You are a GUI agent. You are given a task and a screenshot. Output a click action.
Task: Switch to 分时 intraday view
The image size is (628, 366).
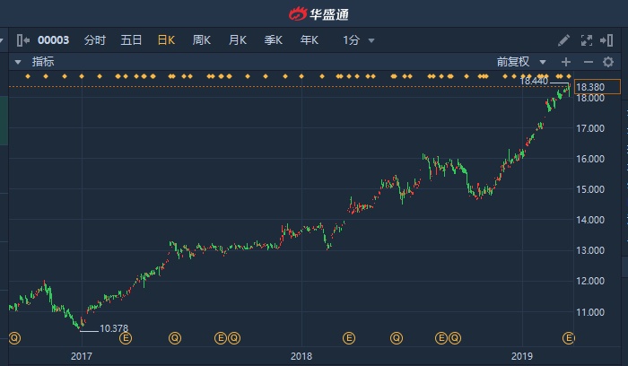pos(94,40)
